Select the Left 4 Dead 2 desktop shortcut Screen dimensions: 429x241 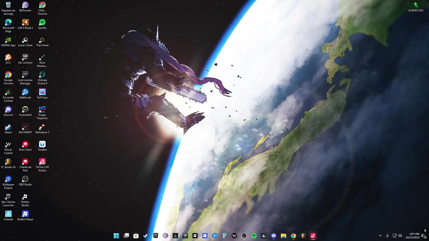coord(25,24)
